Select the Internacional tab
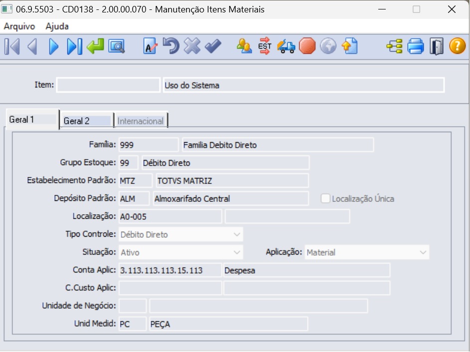Image resolution: width=470 pixels, height=352 pixels. point(141,121)
